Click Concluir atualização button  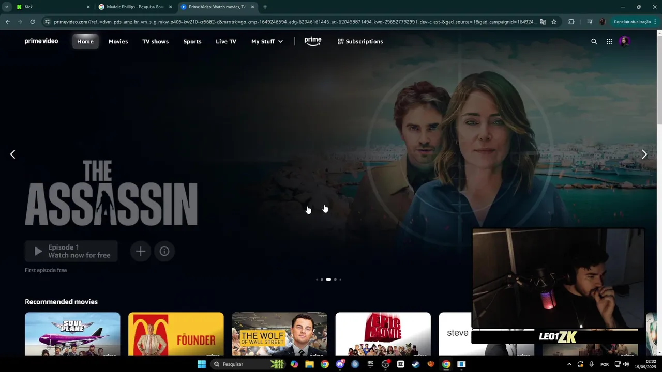point(635,22)
